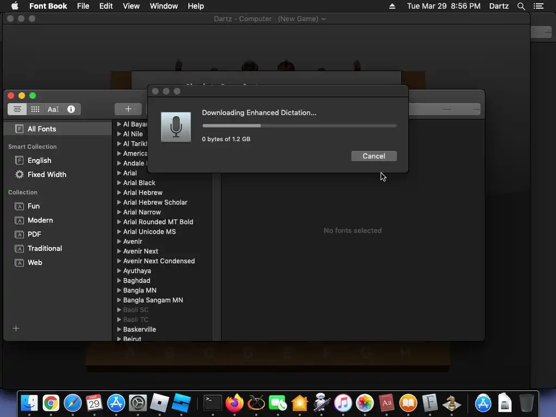Open the App Store icon next to Calendar
Image resolution: width=556 pixels, height=417 pixels.
coord(116,403)
